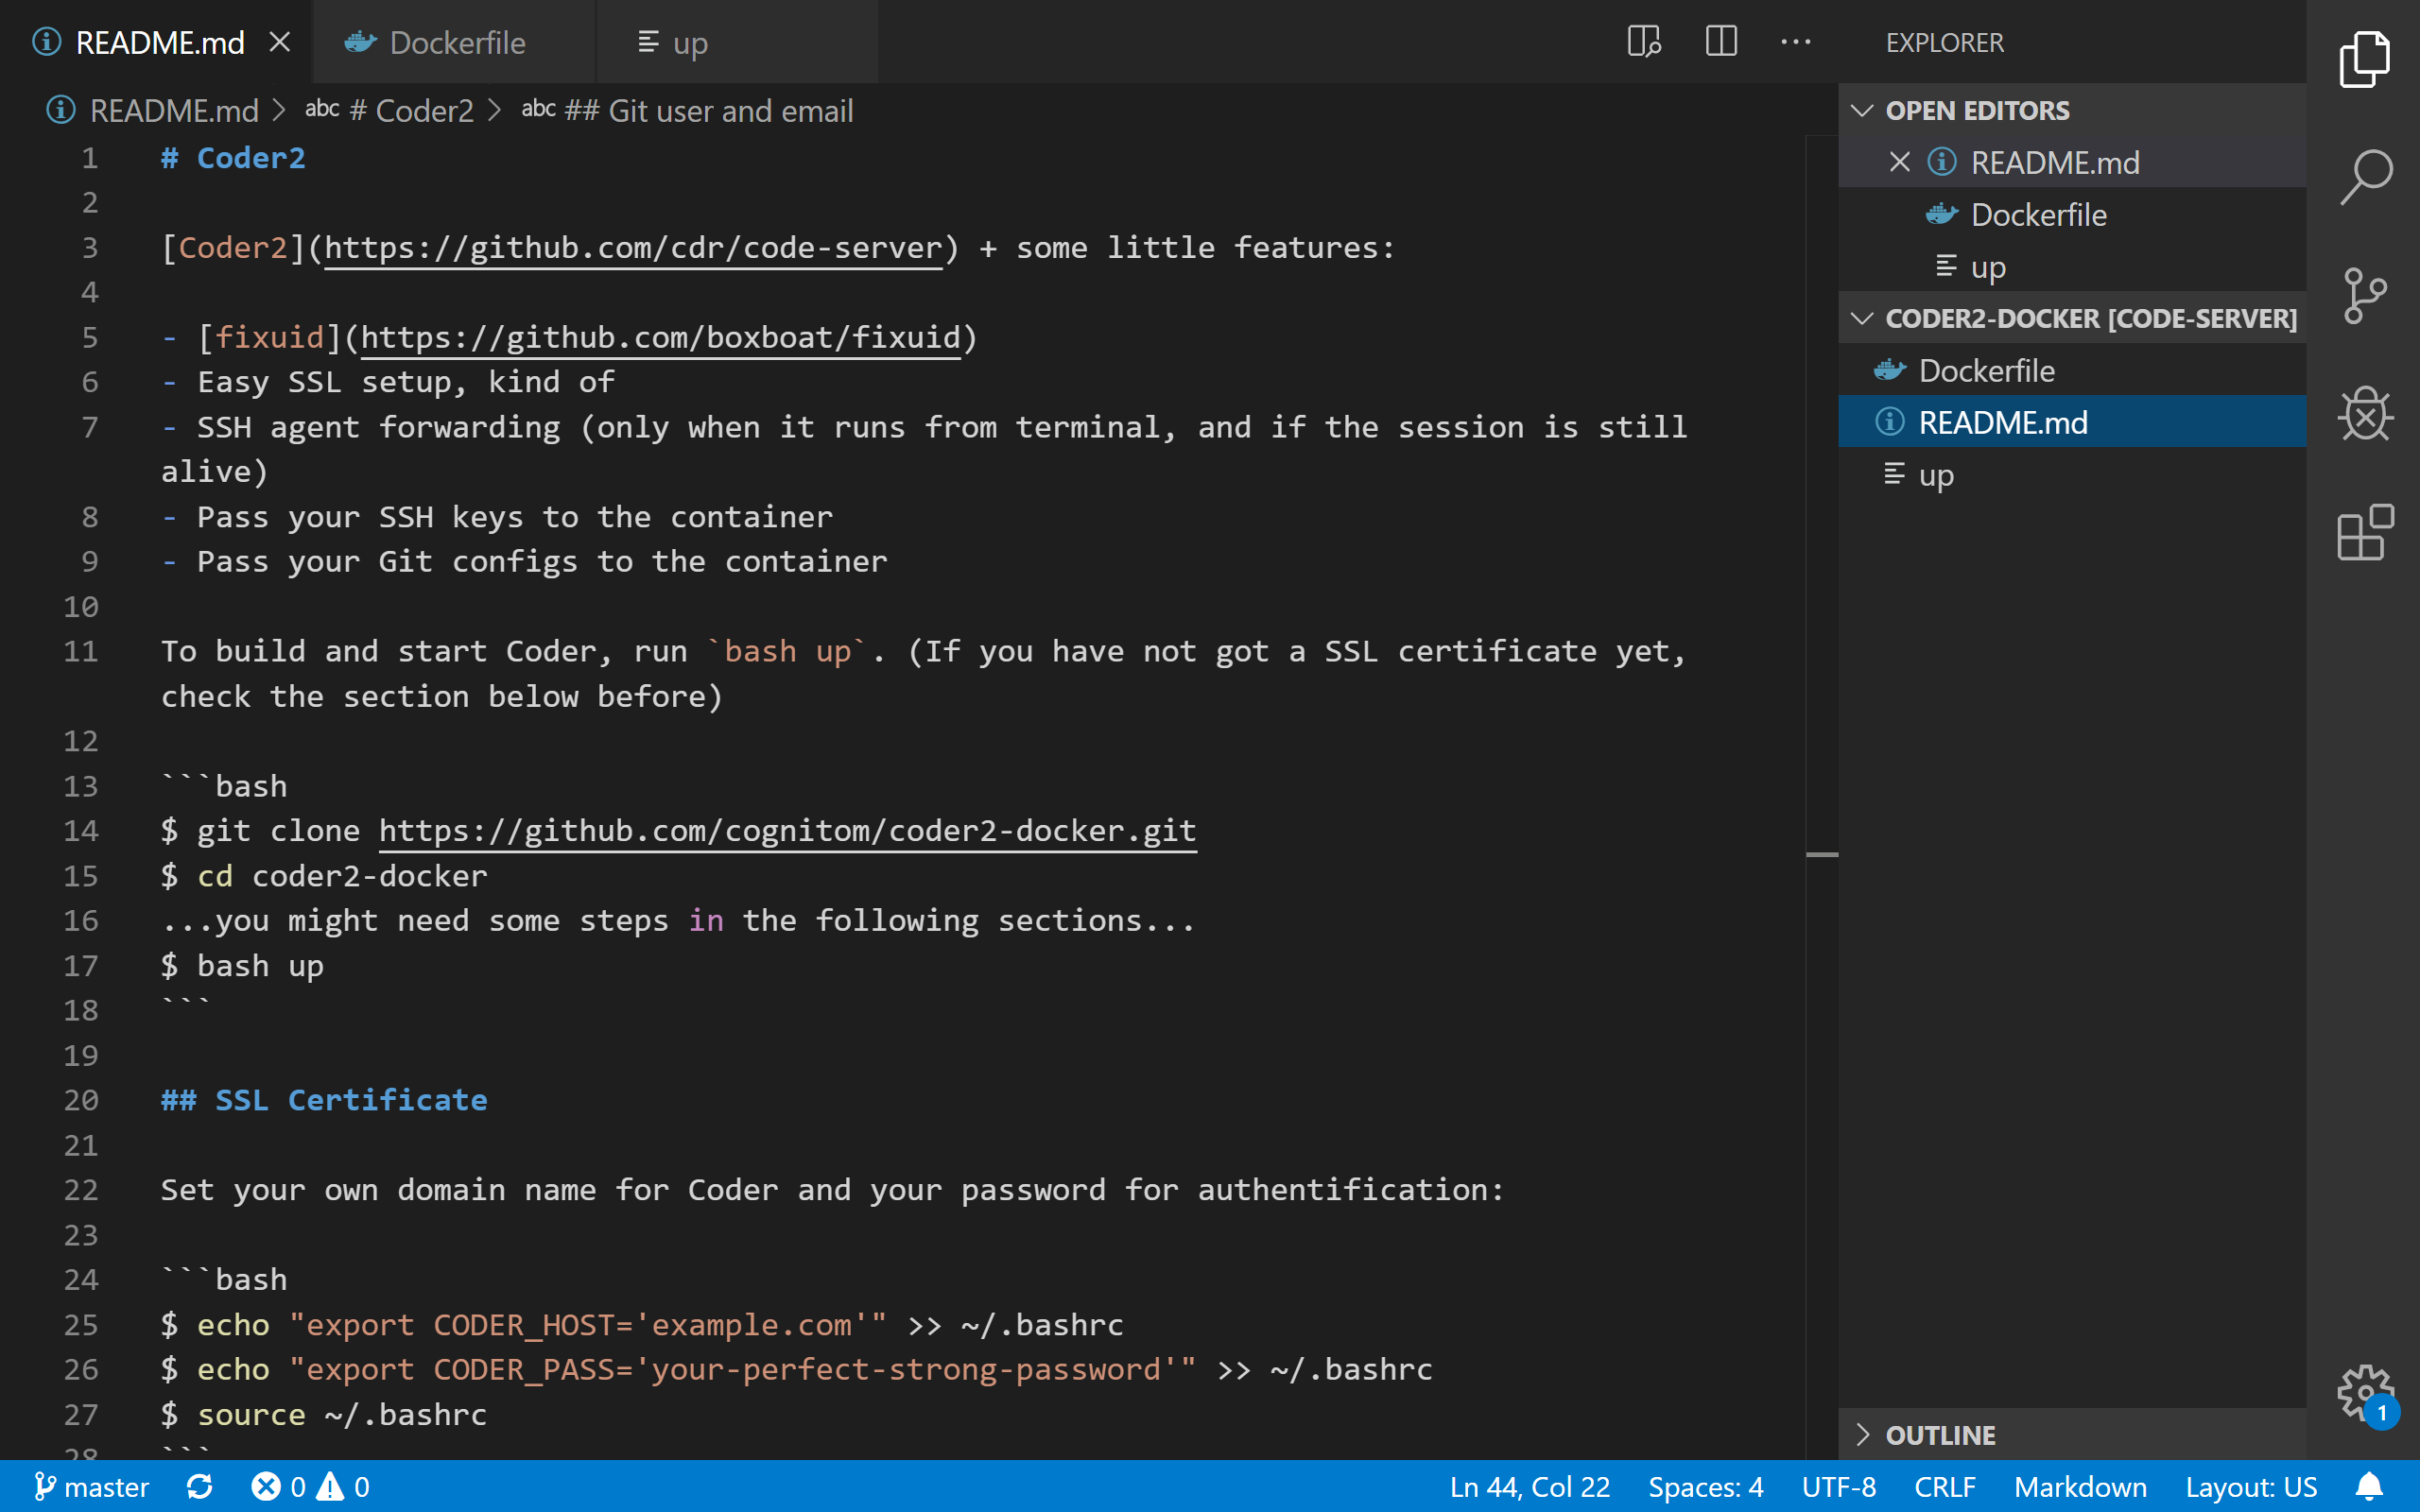Select README.md in the CODER2-DOCKER folder
Viewport: 2420px width, 1512px height.
2072,422
